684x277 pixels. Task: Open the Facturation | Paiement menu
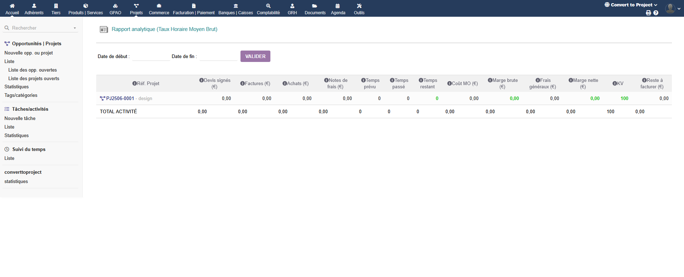193,9
